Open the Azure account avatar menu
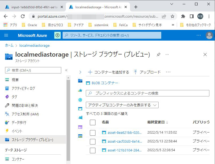Screen dimensions: 215x164 click(209, 35)
